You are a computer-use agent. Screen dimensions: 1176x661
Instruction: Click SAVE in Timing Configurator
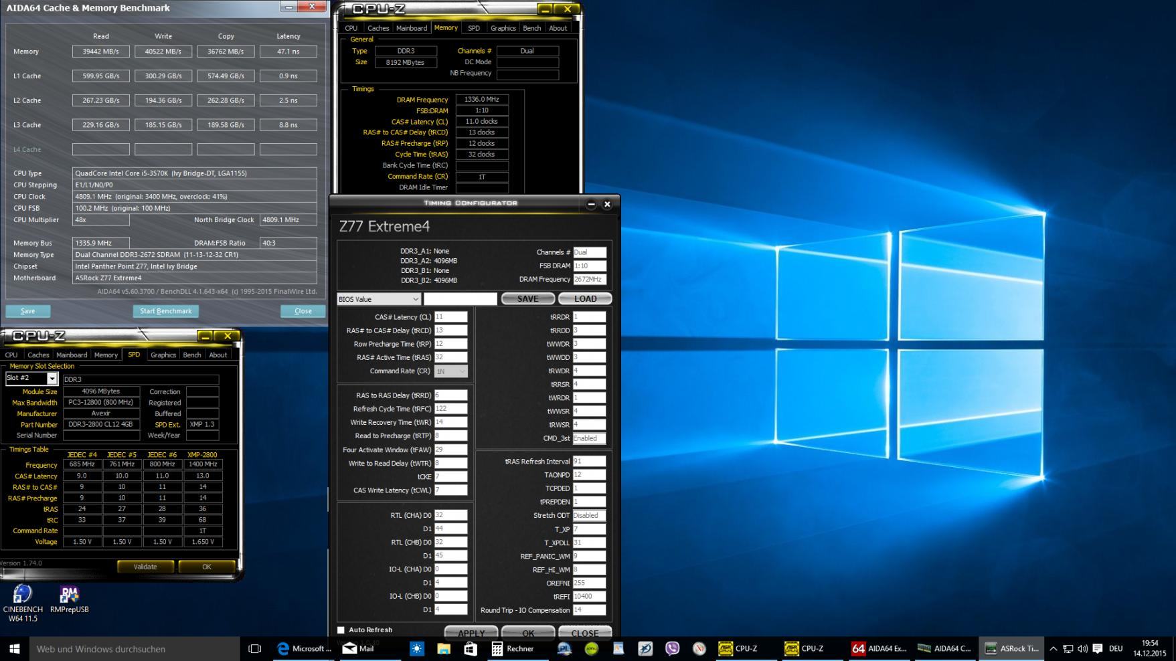tap(527, 299)
